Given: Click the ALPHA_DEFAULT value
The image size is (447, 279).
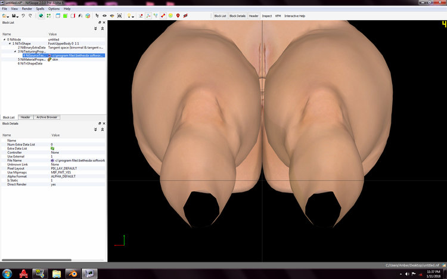Looking at the screenshot, I should [x=63, y=176].
